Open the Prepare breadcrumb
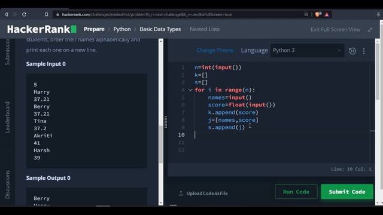The height and width of the screenshot is (215, 383). 94,29
